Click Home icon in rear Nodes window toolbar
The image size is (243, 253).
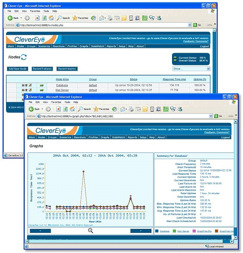coord(51,18)
